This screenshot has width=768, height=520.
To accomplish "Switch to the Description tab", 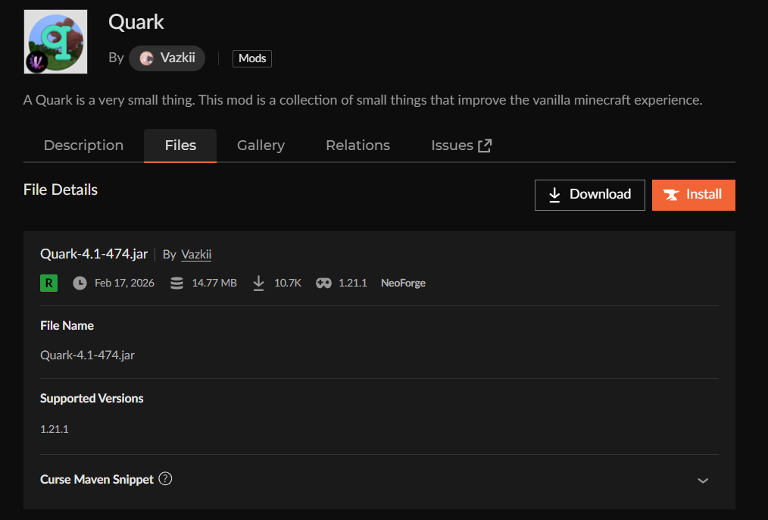I will coord(83,145).
